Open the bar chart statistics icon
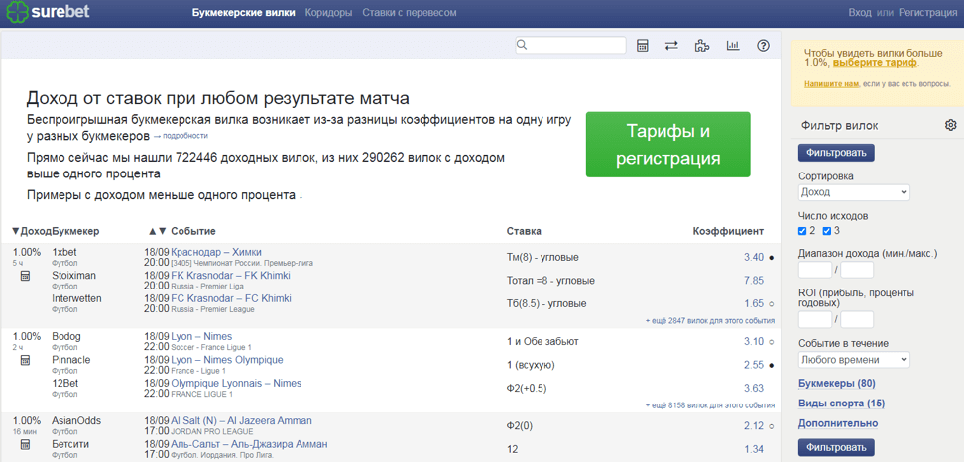This screenshot has width=964, height=462. (x=733, y=46)
